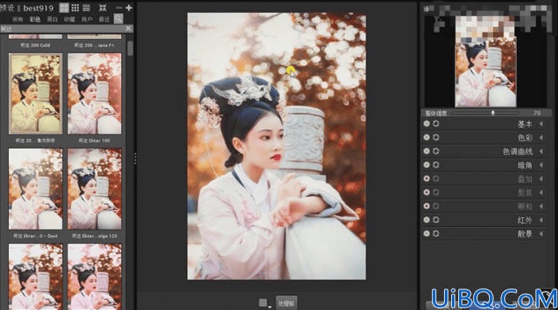This screenshot has height=310, width=558.
Task: Enable the 叠加 panel
Action: tap(427, 179)
